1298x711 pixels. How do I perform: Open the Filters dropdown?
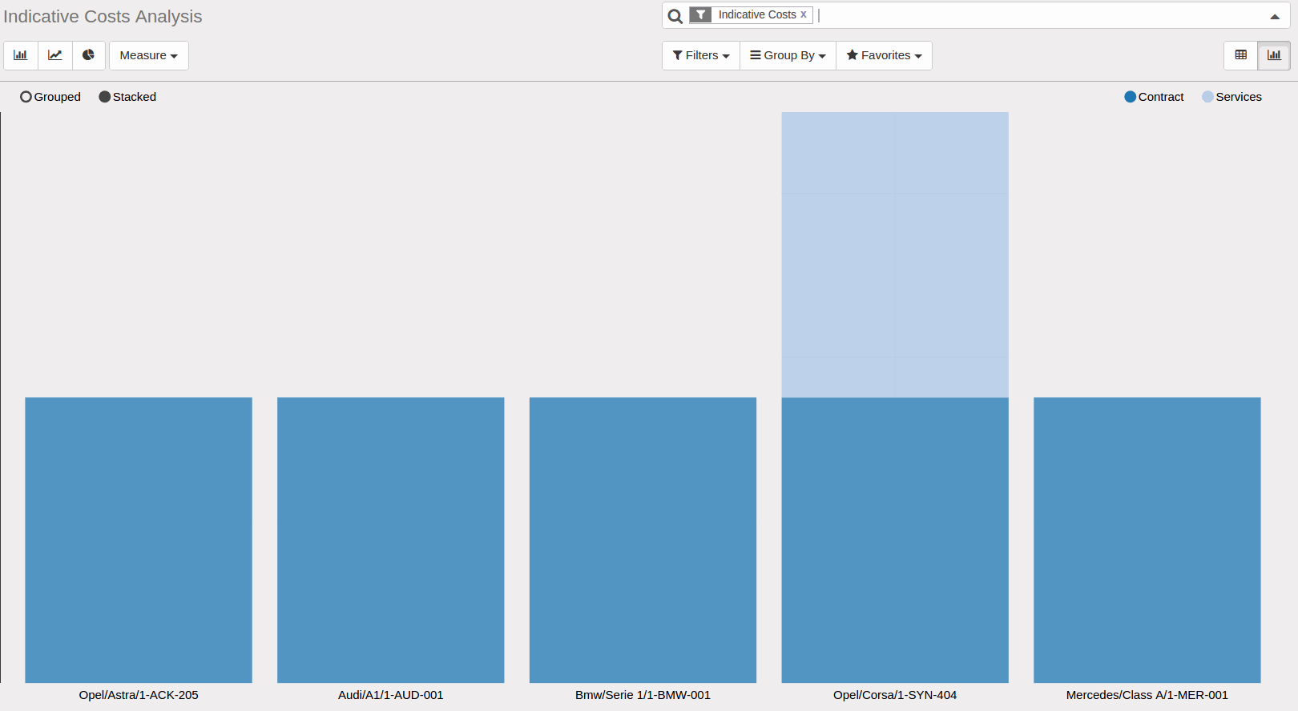point(701,55)
